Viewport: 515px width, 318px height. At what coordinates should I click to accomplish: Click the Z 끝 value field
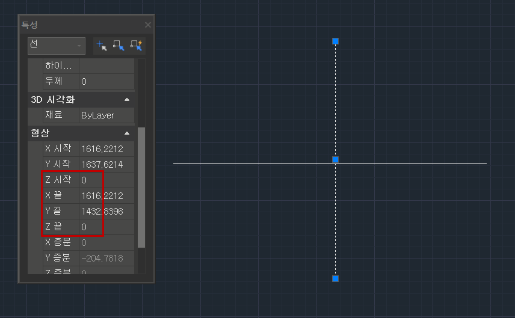(106, 227)
